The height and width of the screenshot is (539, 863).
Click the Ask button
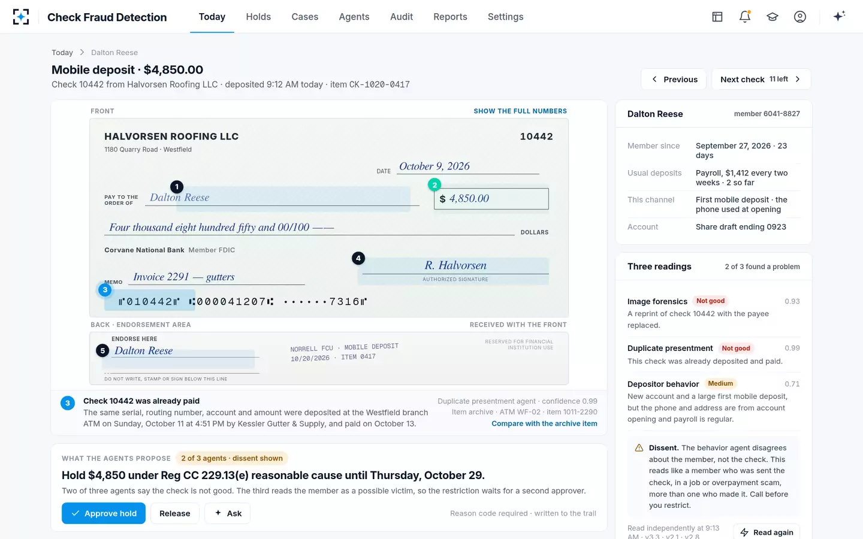point(228,513)
